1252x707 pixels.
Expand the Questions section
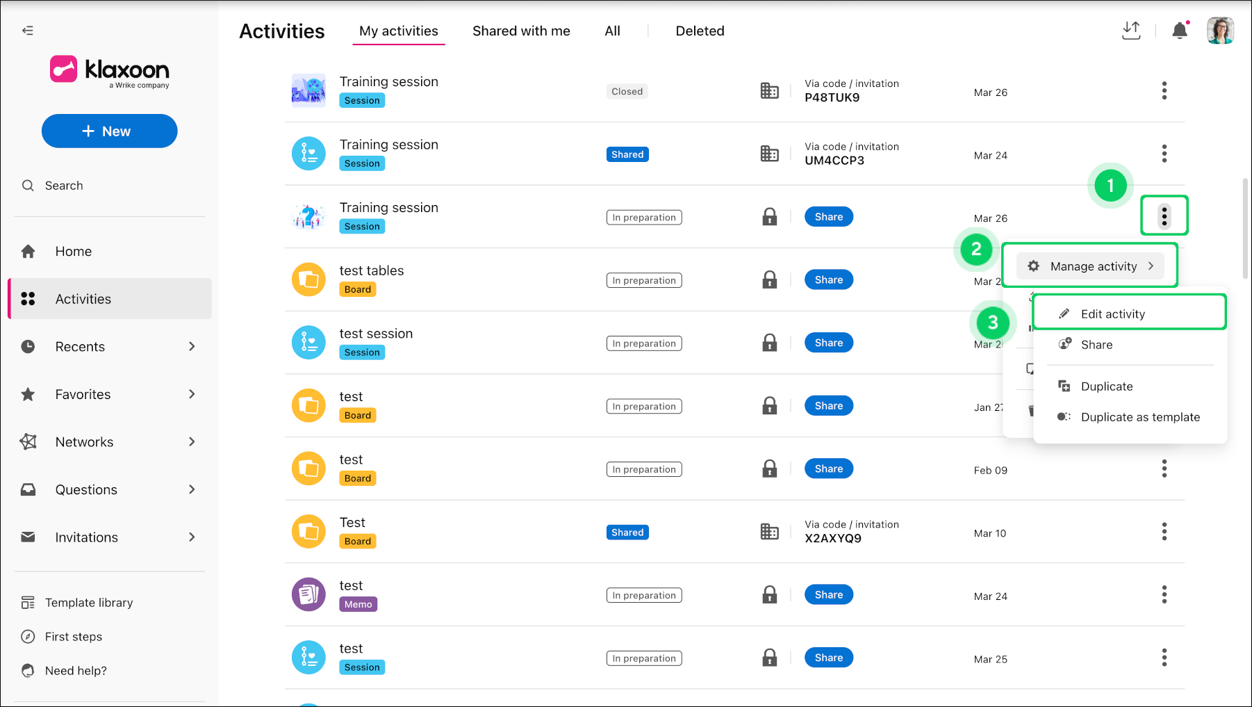pyautogui.click(x=192, y=489)
